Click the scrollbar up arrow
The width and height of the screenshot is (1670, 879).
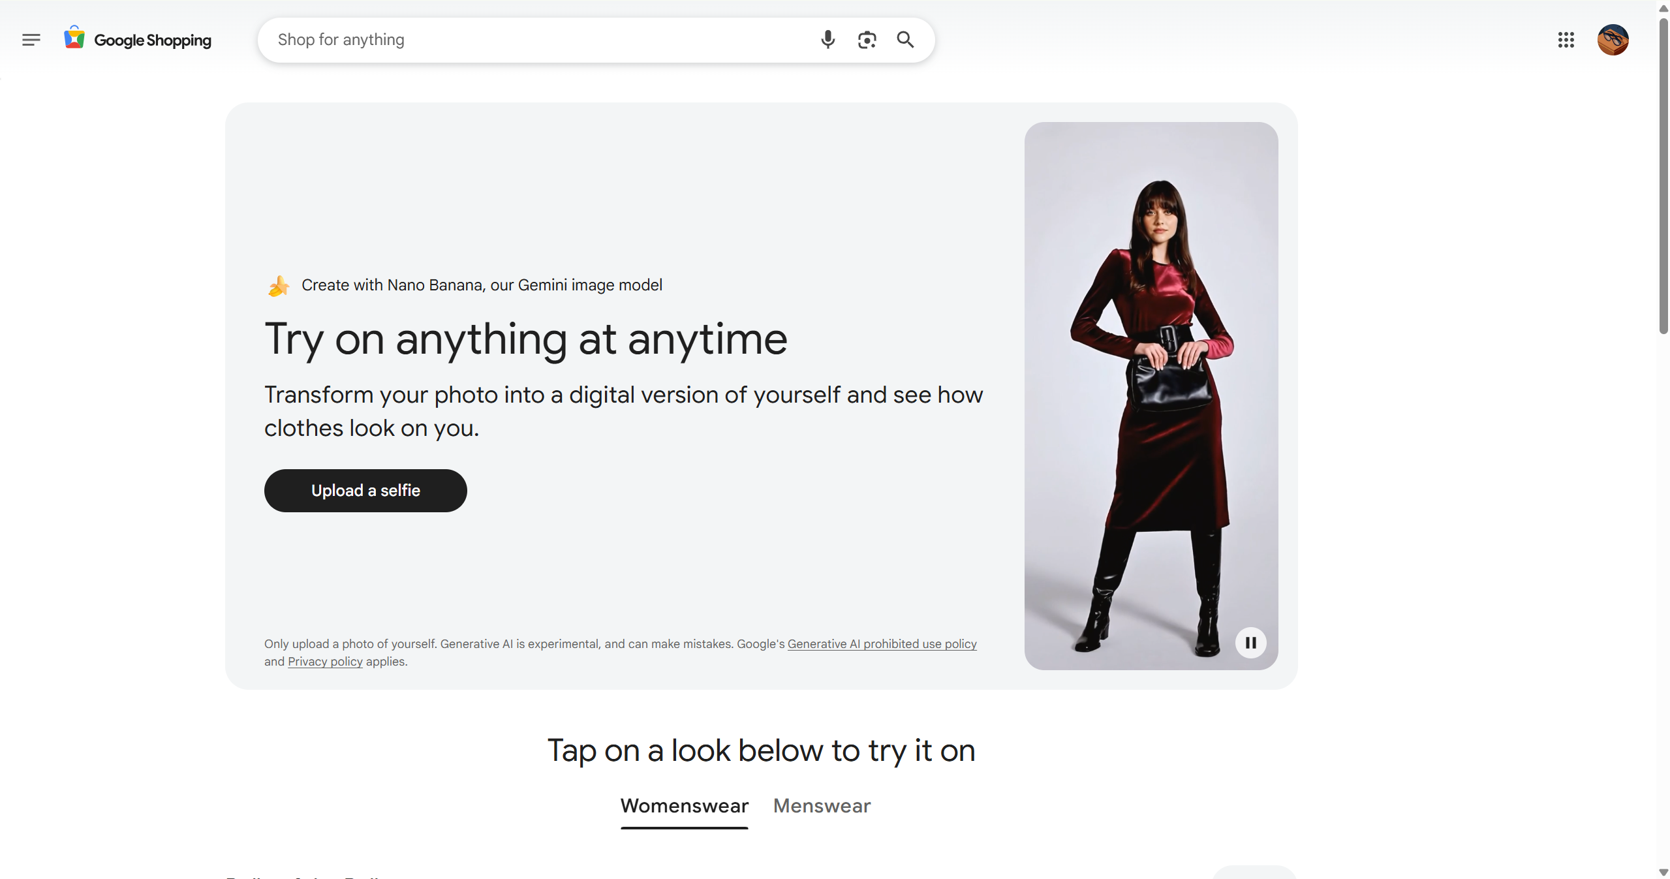point(1663,8)
